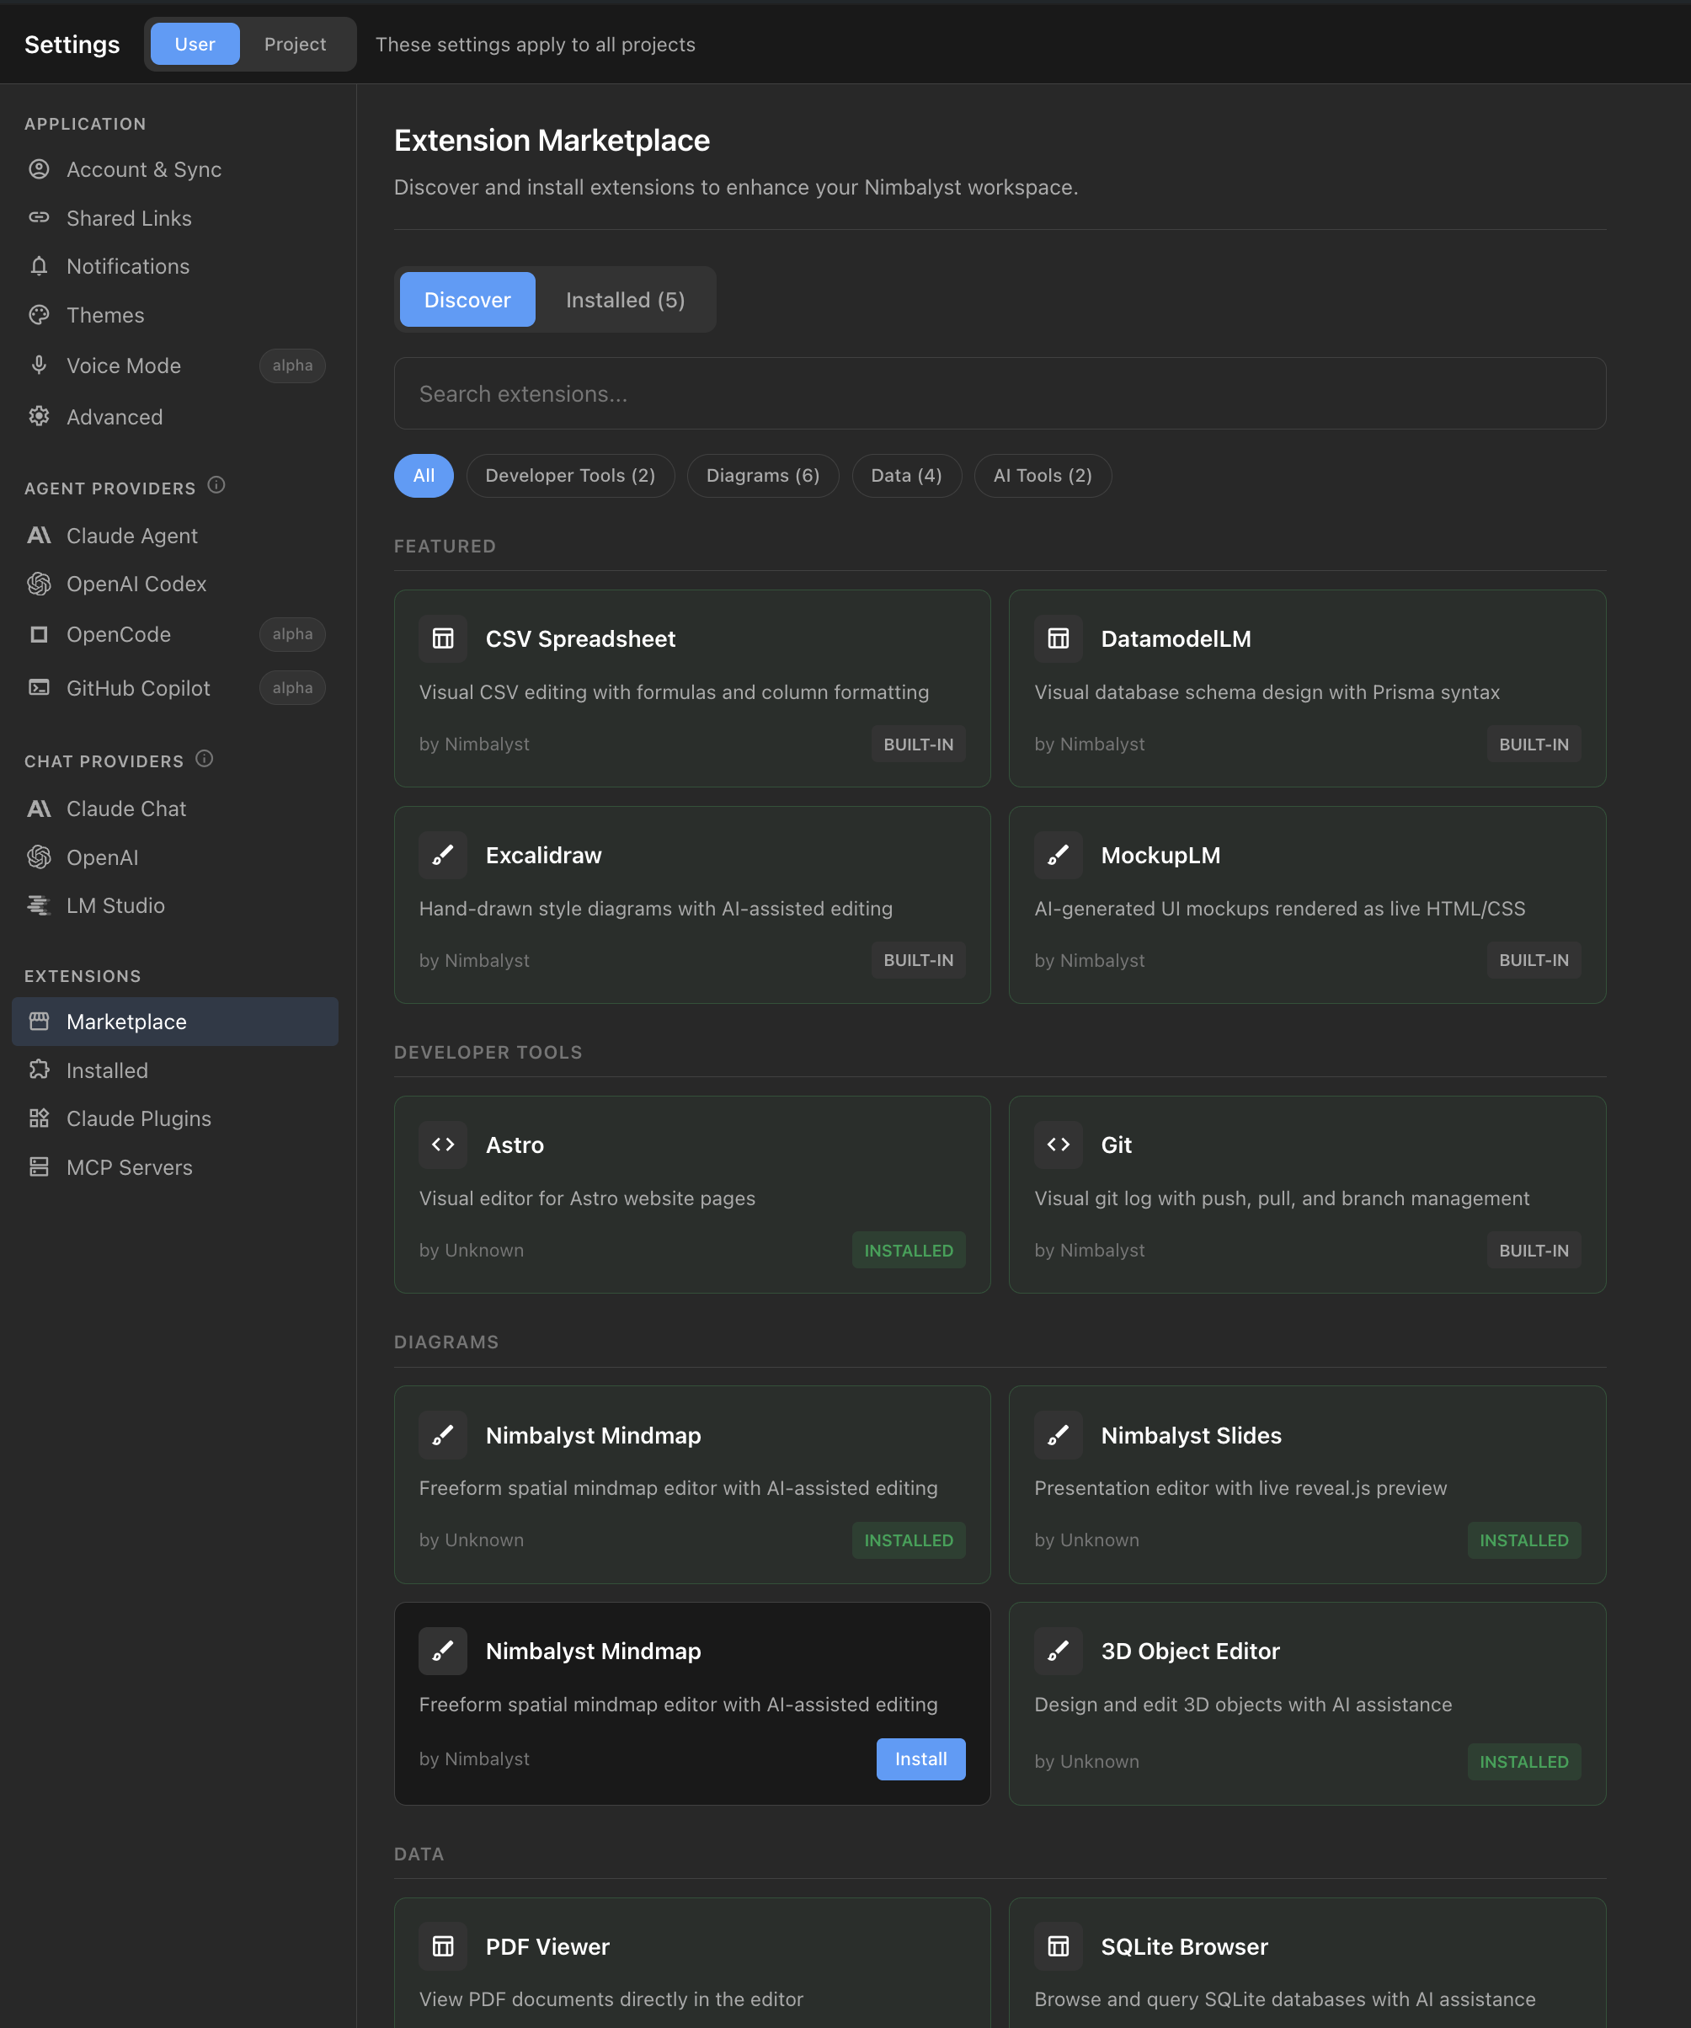1691x2028 pixels.
Task: Click the Notifications bell icon
Action: point(39,265)
